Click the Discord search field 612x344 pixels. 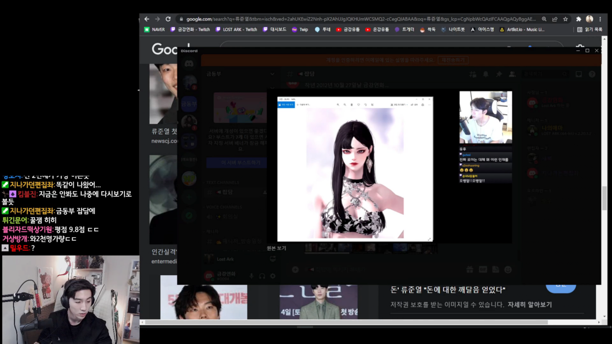[546, 74]
